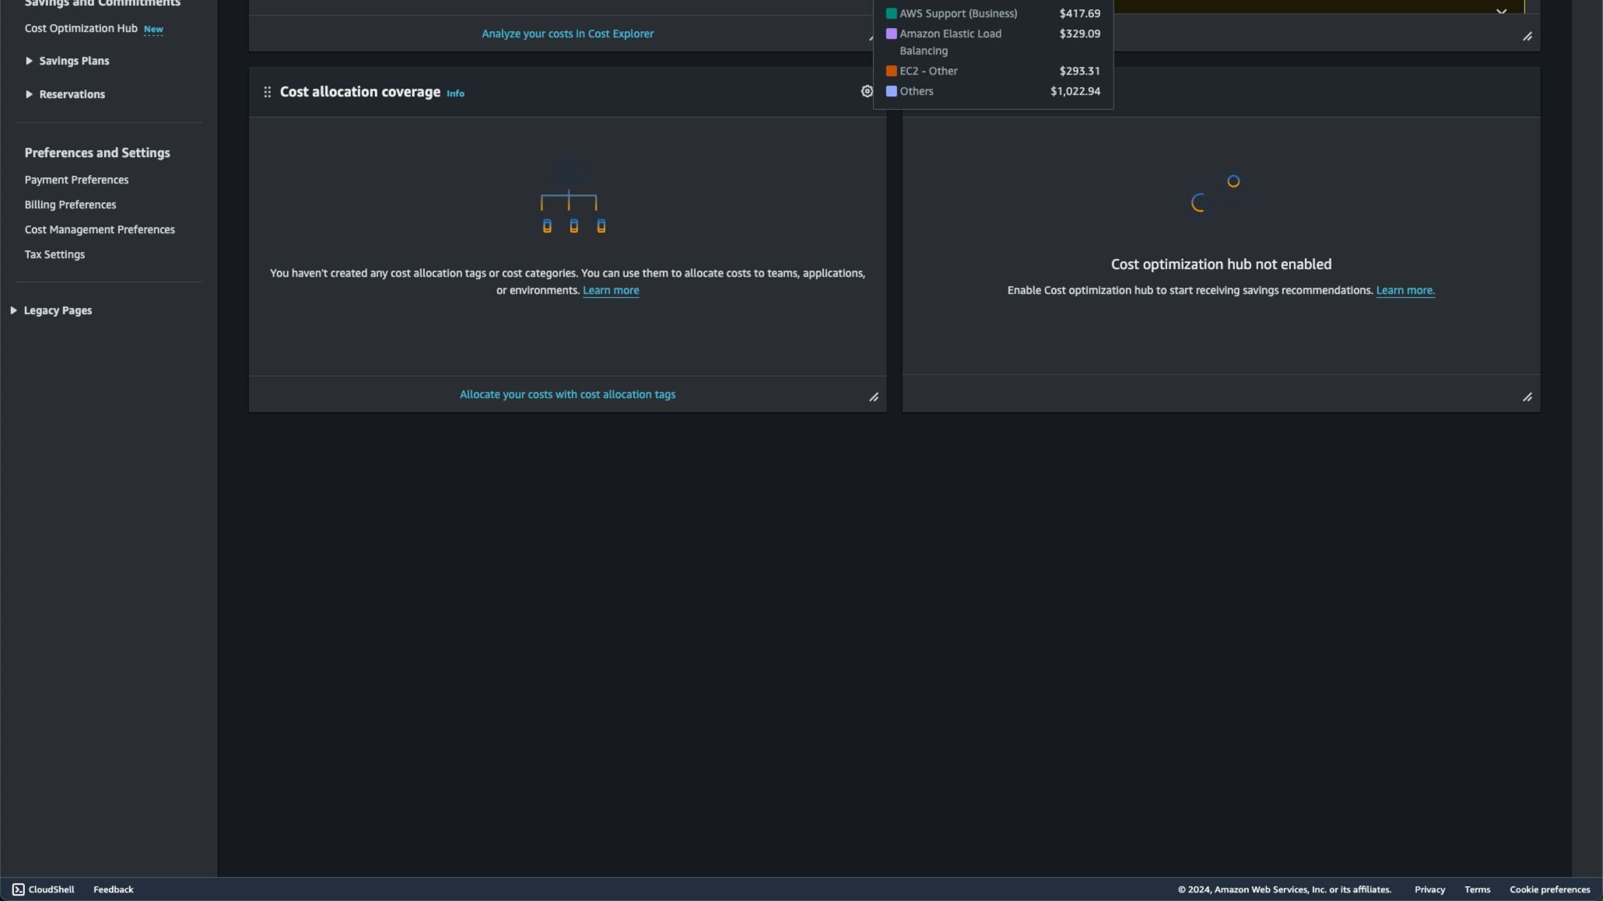Click Learn more about cost allocation tags
The height and width of the screenshot is (901, 1603).
(x=611, y=290)
